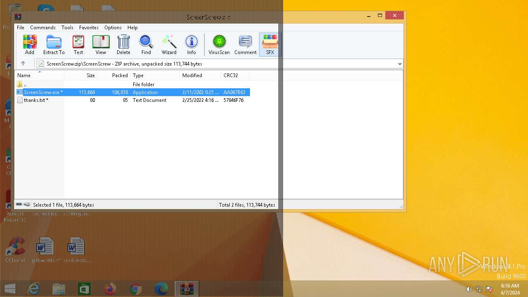
Task: Click the Add toolbar icon
Action: click(30, 45)
